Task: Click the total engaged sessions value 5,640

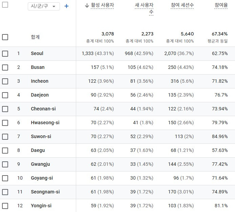Action: (187, 34)
